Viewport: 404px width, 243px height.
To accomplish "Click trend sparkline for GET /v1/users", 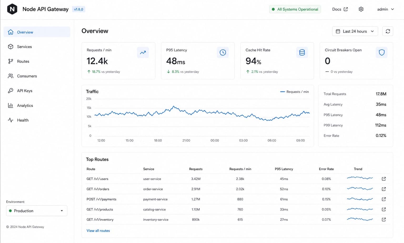I will coord(360,178).
